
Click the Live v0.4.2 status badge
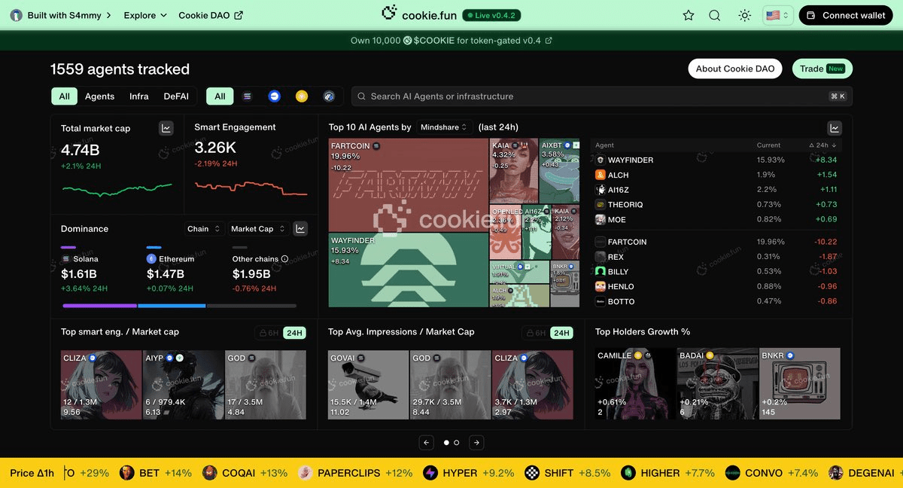(x=491, y=15)
